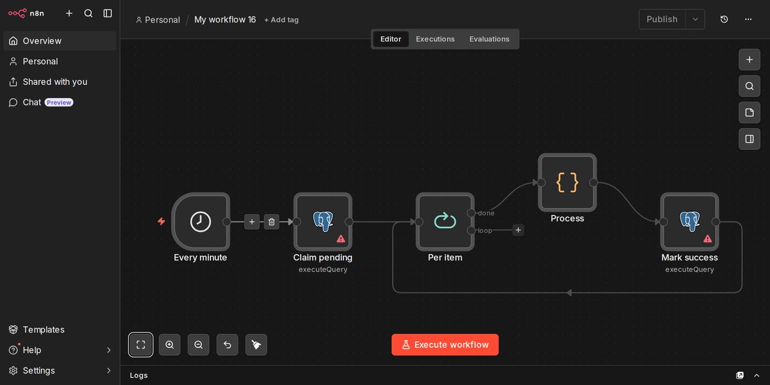Viewport: 770px width, 385px height.
Task: Click warning icon on Mark success node
Action: [707, 239]
